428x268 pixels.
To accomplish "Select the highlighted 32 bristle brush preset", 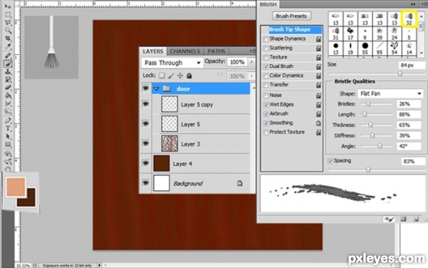I will point(409,19).
